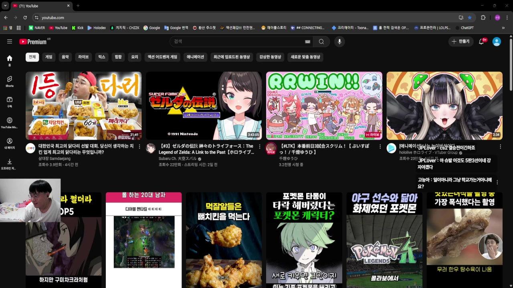Select the 라이브 filter chip
The image size is (513, 288).
[x=83, y=57]
